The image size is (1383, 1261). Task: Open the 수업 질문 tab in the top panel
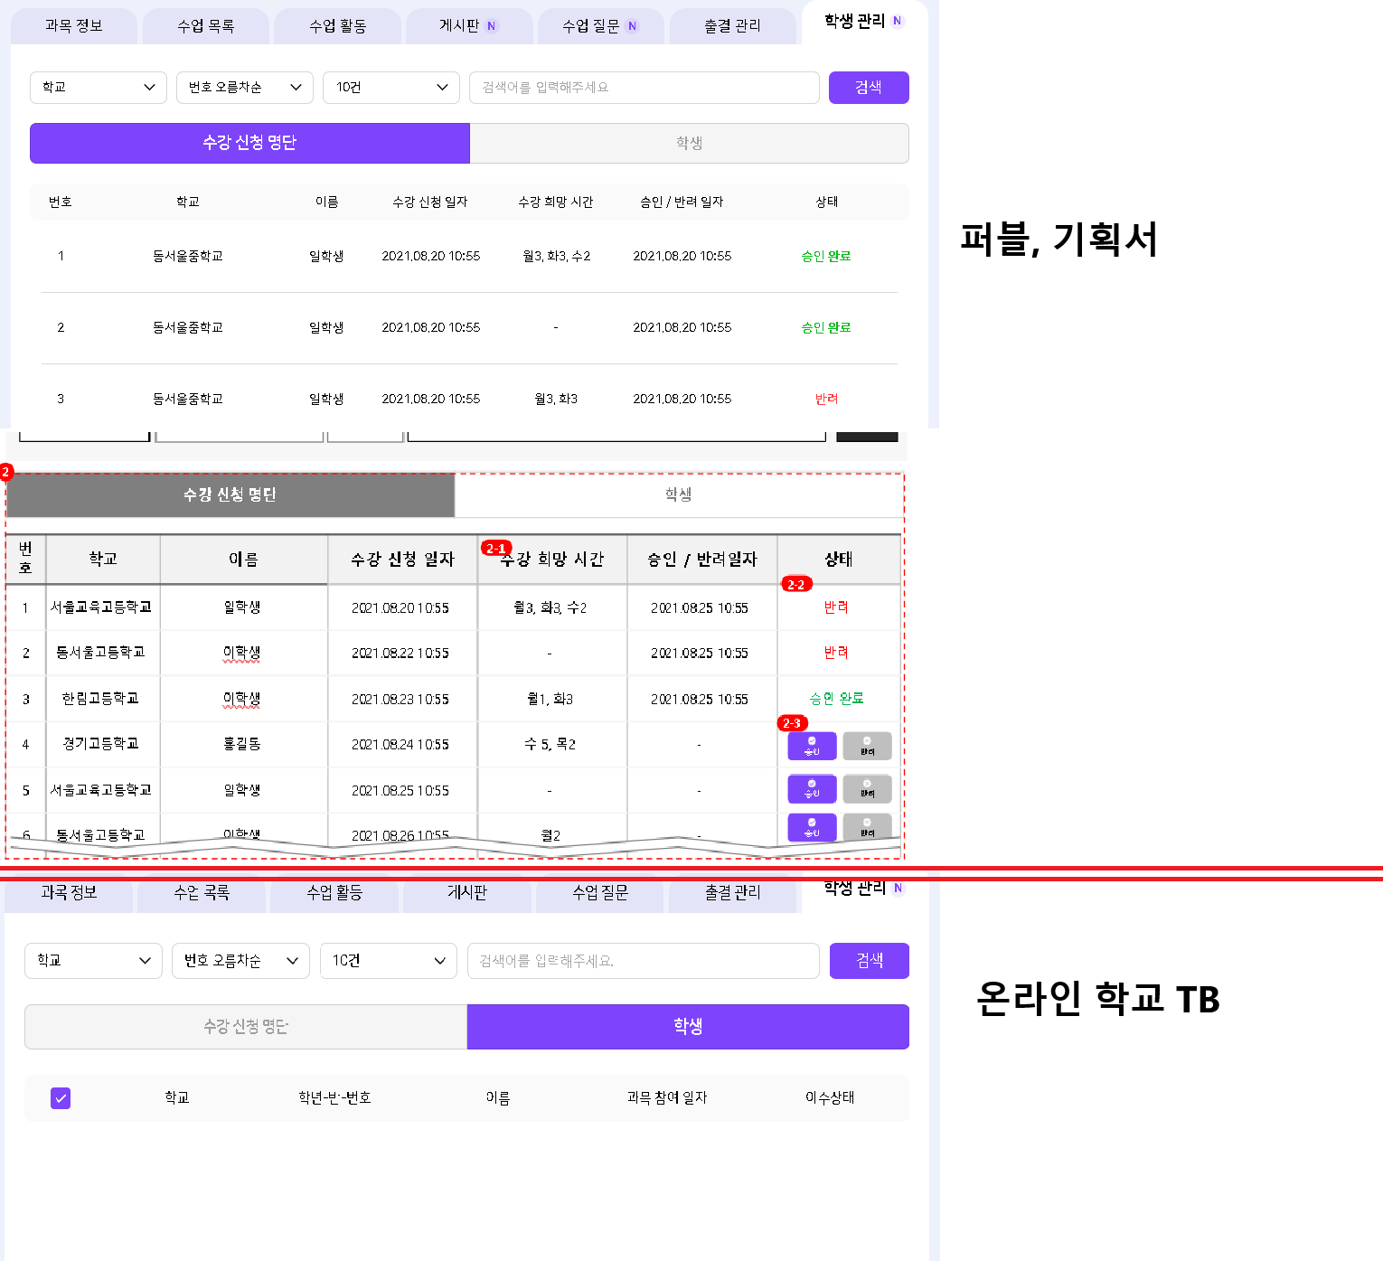(599, 26)
